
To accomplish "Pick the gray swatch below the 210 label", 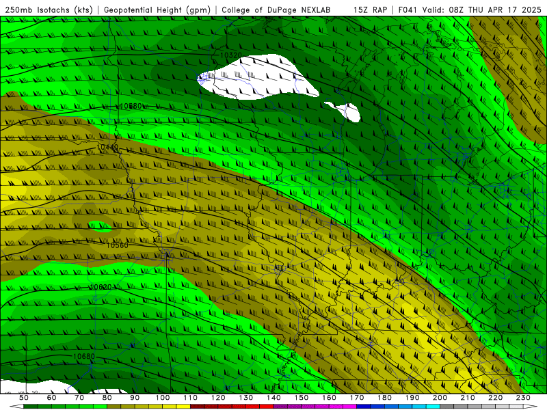I will [475, 407].
